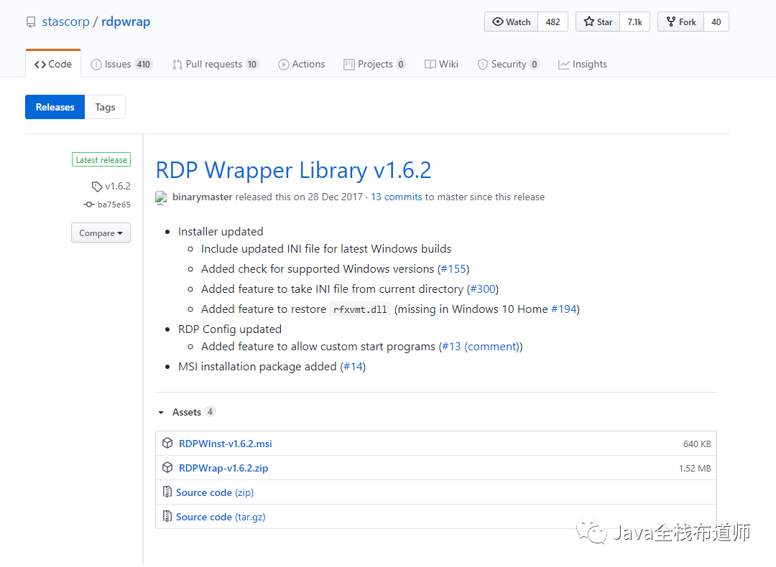Open issue #155 link

point(453,269)
